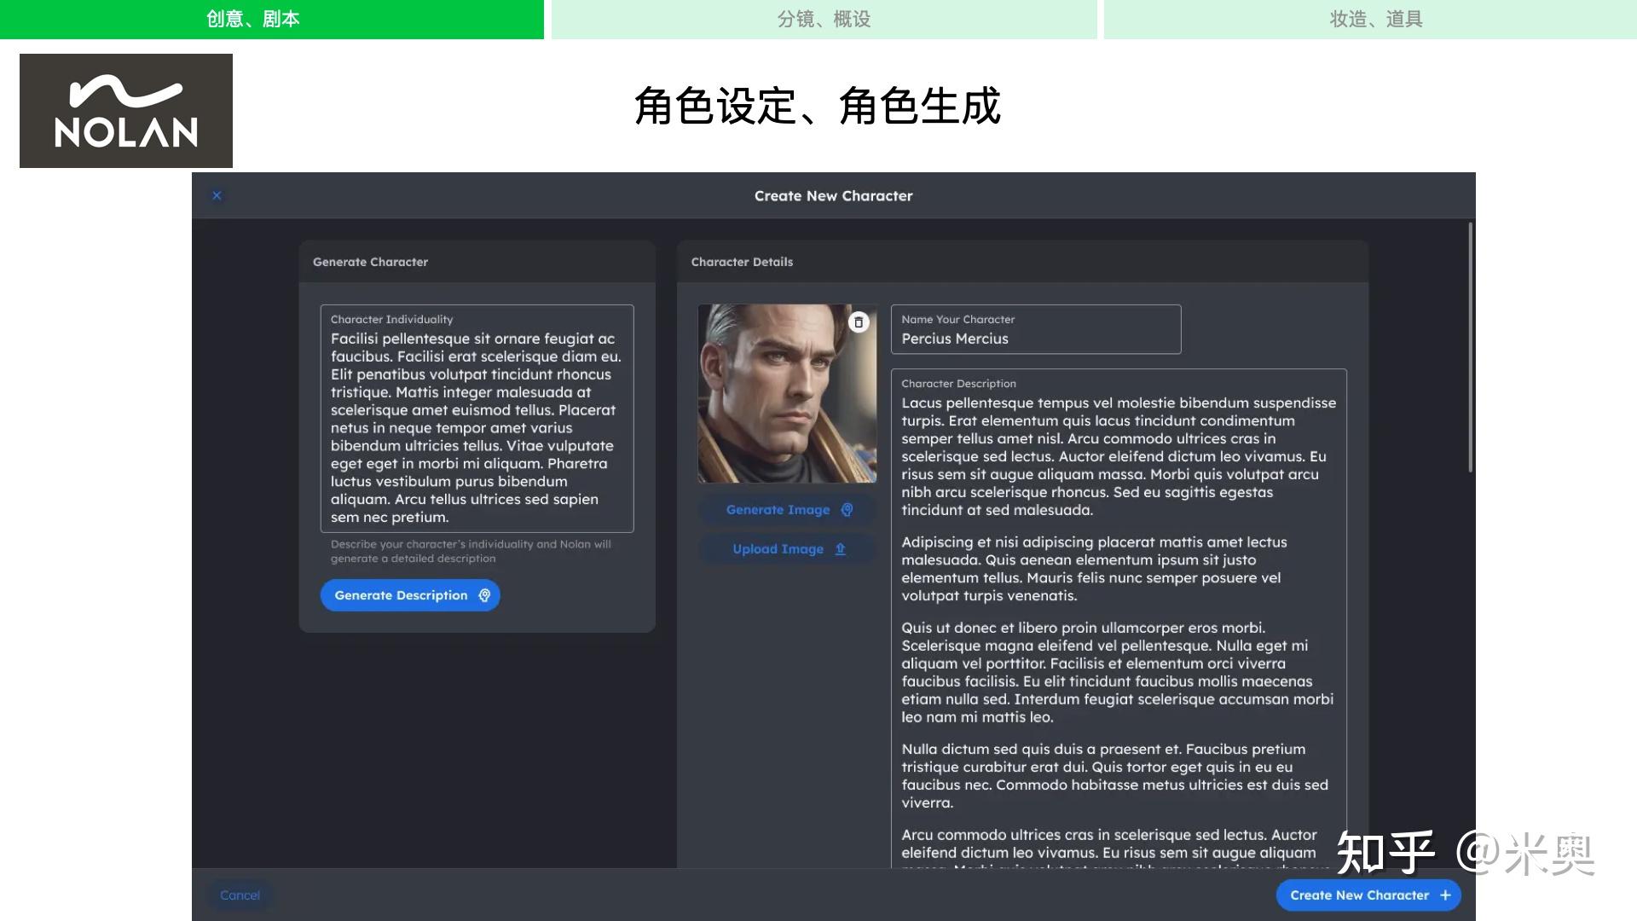Click the lightbulb icon on Generate Description
The height and width of the screenshot is (921, 1637).
pyautogui.click(x=484, y=595)
